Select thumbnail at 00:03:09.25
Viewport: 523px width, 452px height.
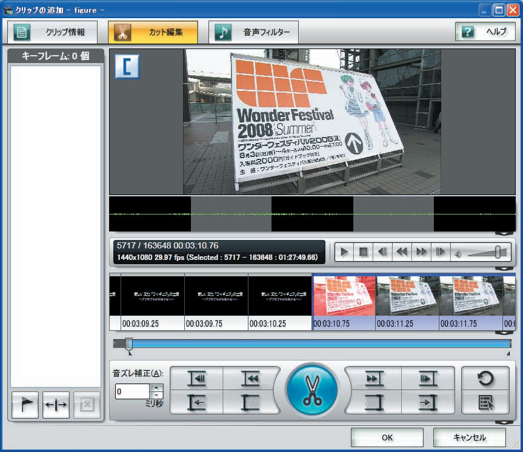(x=153, y=302)
